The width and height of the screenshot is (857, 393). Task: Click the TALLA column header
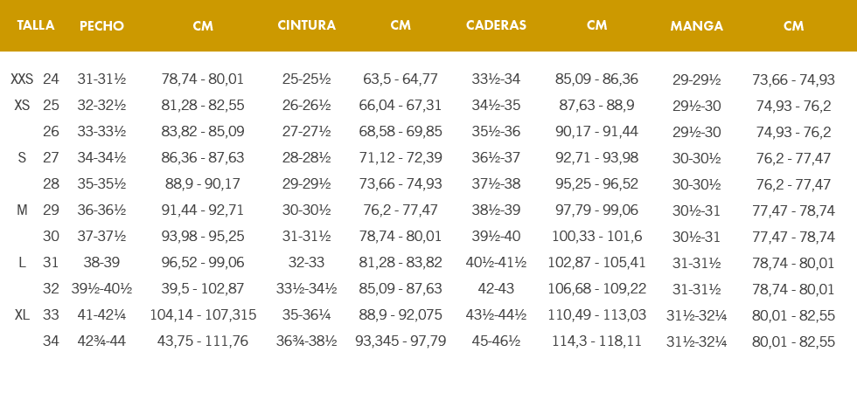coord(36,25)
